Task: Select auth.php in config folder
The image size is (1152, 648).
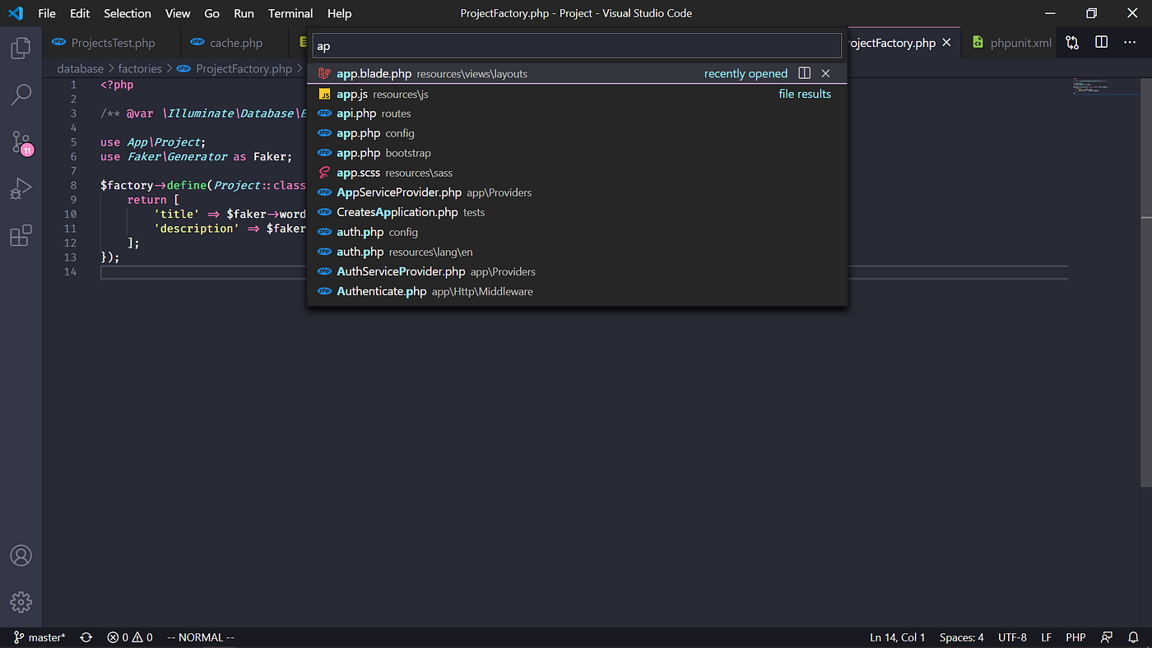Action: click(x=577, y=232)
